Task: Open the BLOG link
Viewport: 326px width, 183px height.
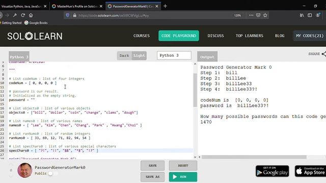Action: click(x=280, y=36)
